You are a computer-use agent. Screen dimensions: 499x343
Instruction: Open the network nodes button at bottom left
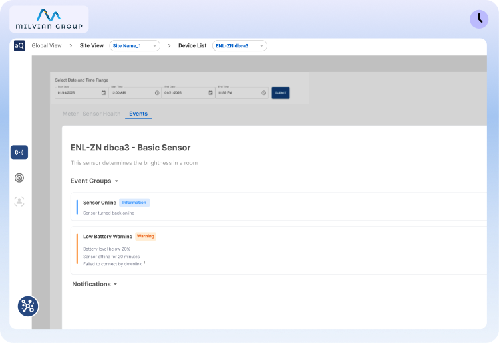pos(28,306)
